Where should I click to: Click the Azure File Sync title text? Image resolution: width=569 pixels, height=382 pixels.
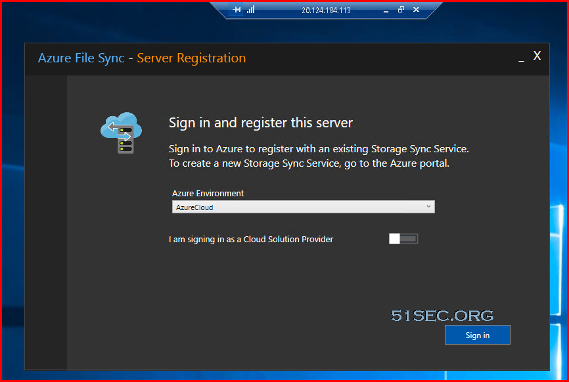coord(81,58)
